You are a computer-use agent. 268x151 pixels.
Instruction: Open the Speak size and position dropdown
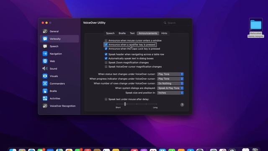click(170, 93)
